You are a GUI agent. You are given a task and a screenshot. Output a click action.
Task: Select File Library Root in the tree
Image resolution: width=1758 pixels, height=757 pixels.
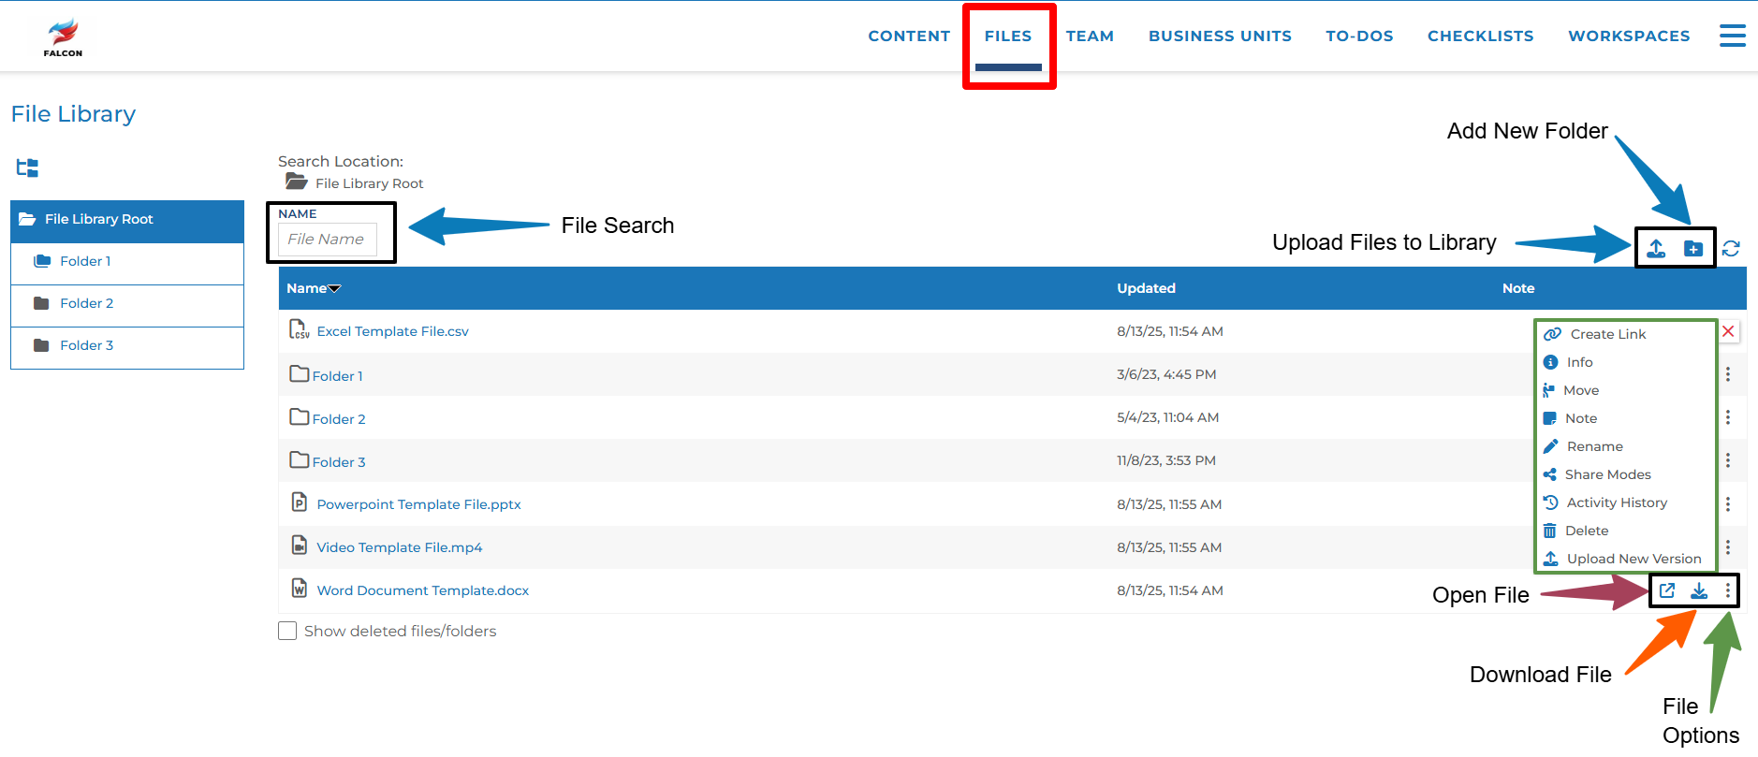click(127, 221)
